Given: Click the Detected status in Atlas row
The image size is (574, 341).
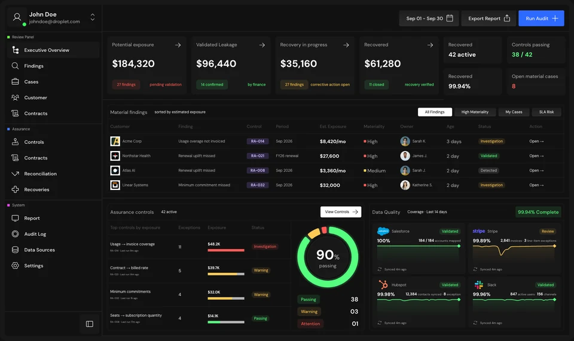Looking at the screenshot, I should pyautogui.click(x=488, y=170).
